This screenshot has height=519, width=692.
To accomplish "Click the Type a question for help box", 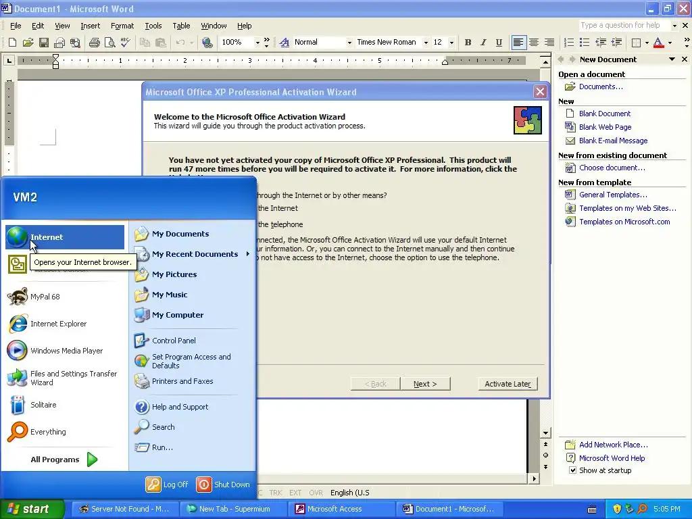I will click(624, 25).
